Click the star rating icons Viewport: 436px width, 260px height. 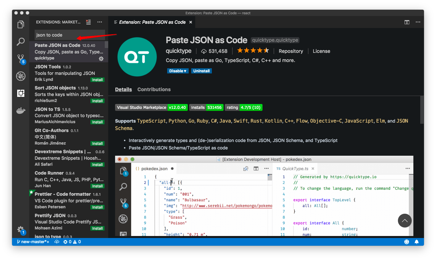[x=253, y=51]
